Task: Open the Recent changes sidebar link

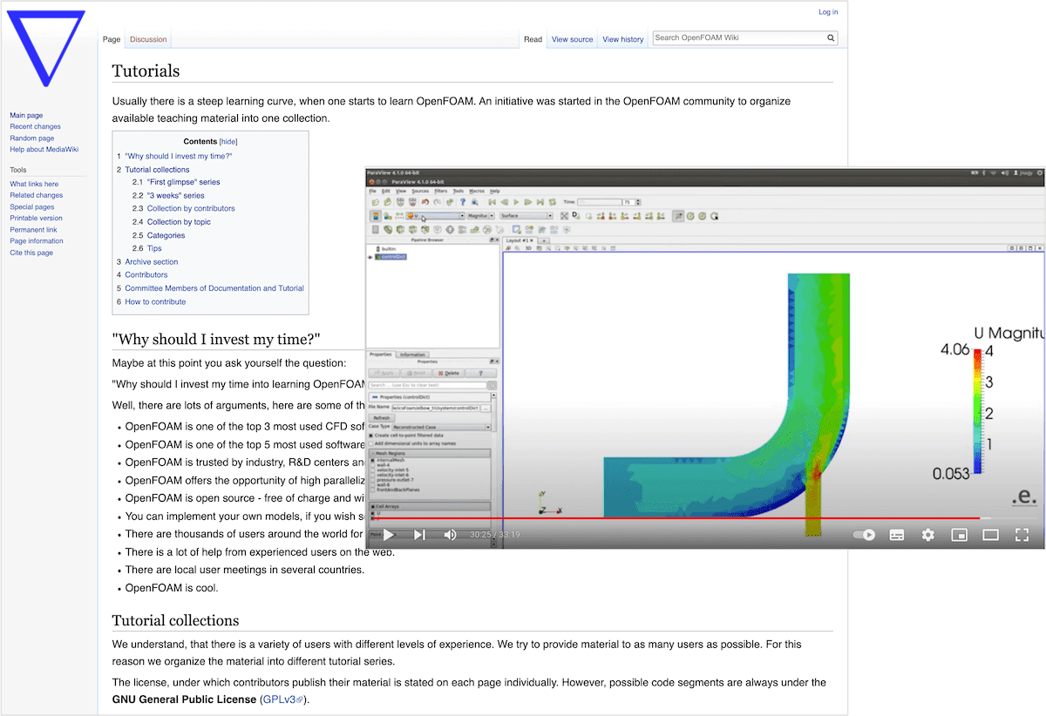Action: (x=35, y=126)
